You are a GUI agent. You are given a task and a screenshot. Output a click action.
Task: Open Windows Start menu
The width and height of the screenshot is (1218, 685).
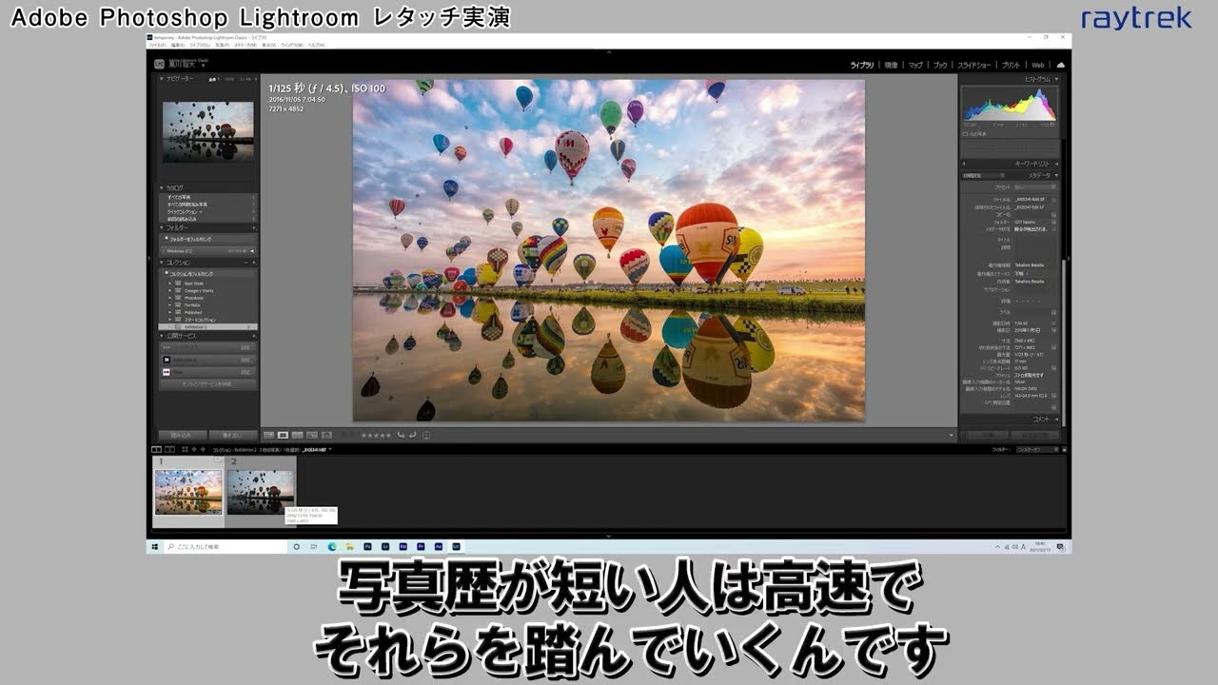(154, 547)
